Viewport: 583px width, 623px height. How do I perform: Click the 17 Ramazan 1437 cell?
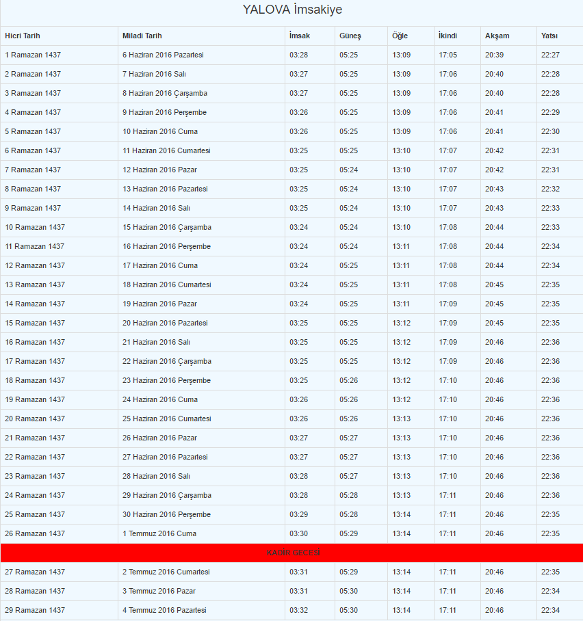[35, 361]
